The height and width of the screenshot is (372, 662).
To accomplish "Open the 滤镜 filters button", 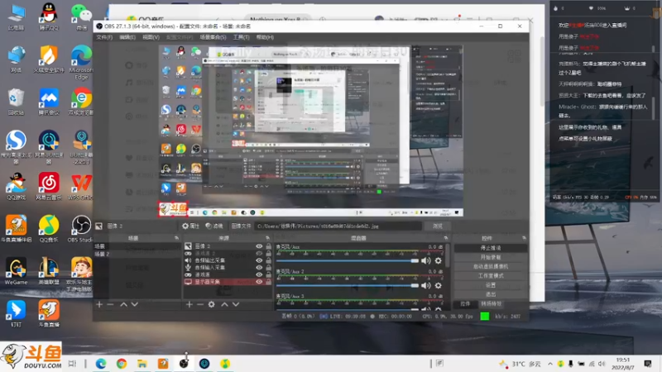I will (x=214, y=226).
